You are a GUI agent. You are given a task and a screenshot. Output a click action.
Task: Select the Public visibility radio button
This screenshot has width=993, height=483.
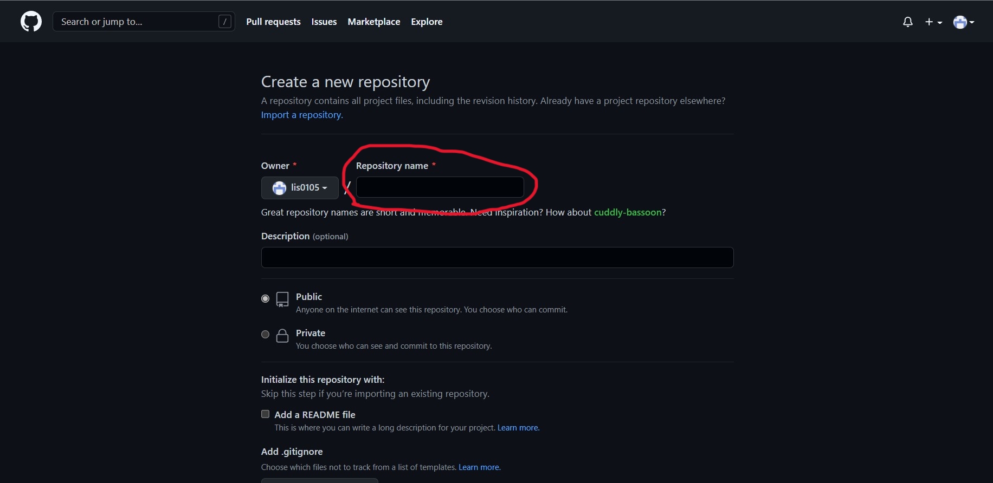point(265,298)
